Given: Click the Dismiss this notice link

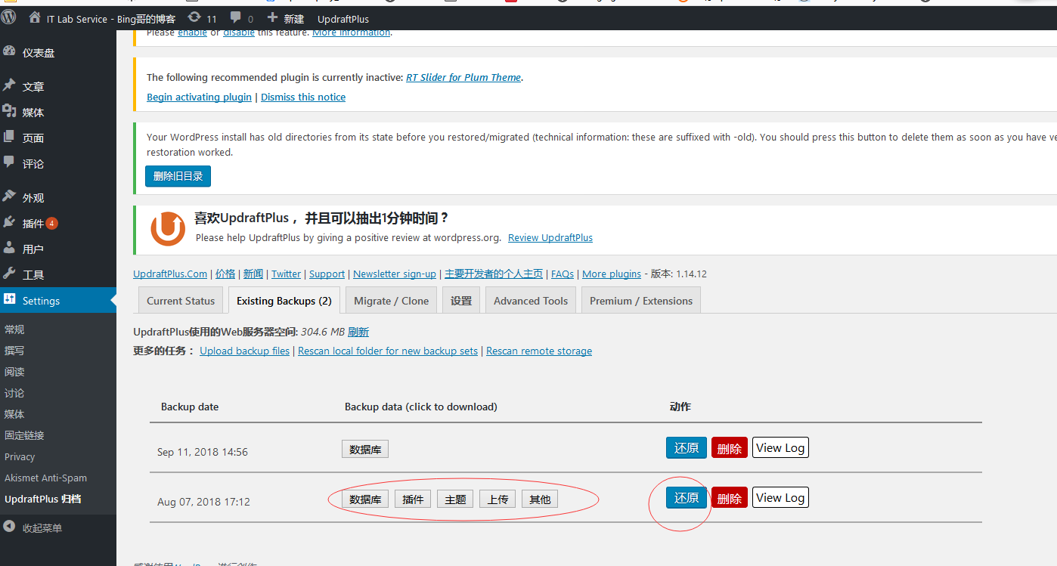Looking at the screenshot, I should tap(303, 97).
